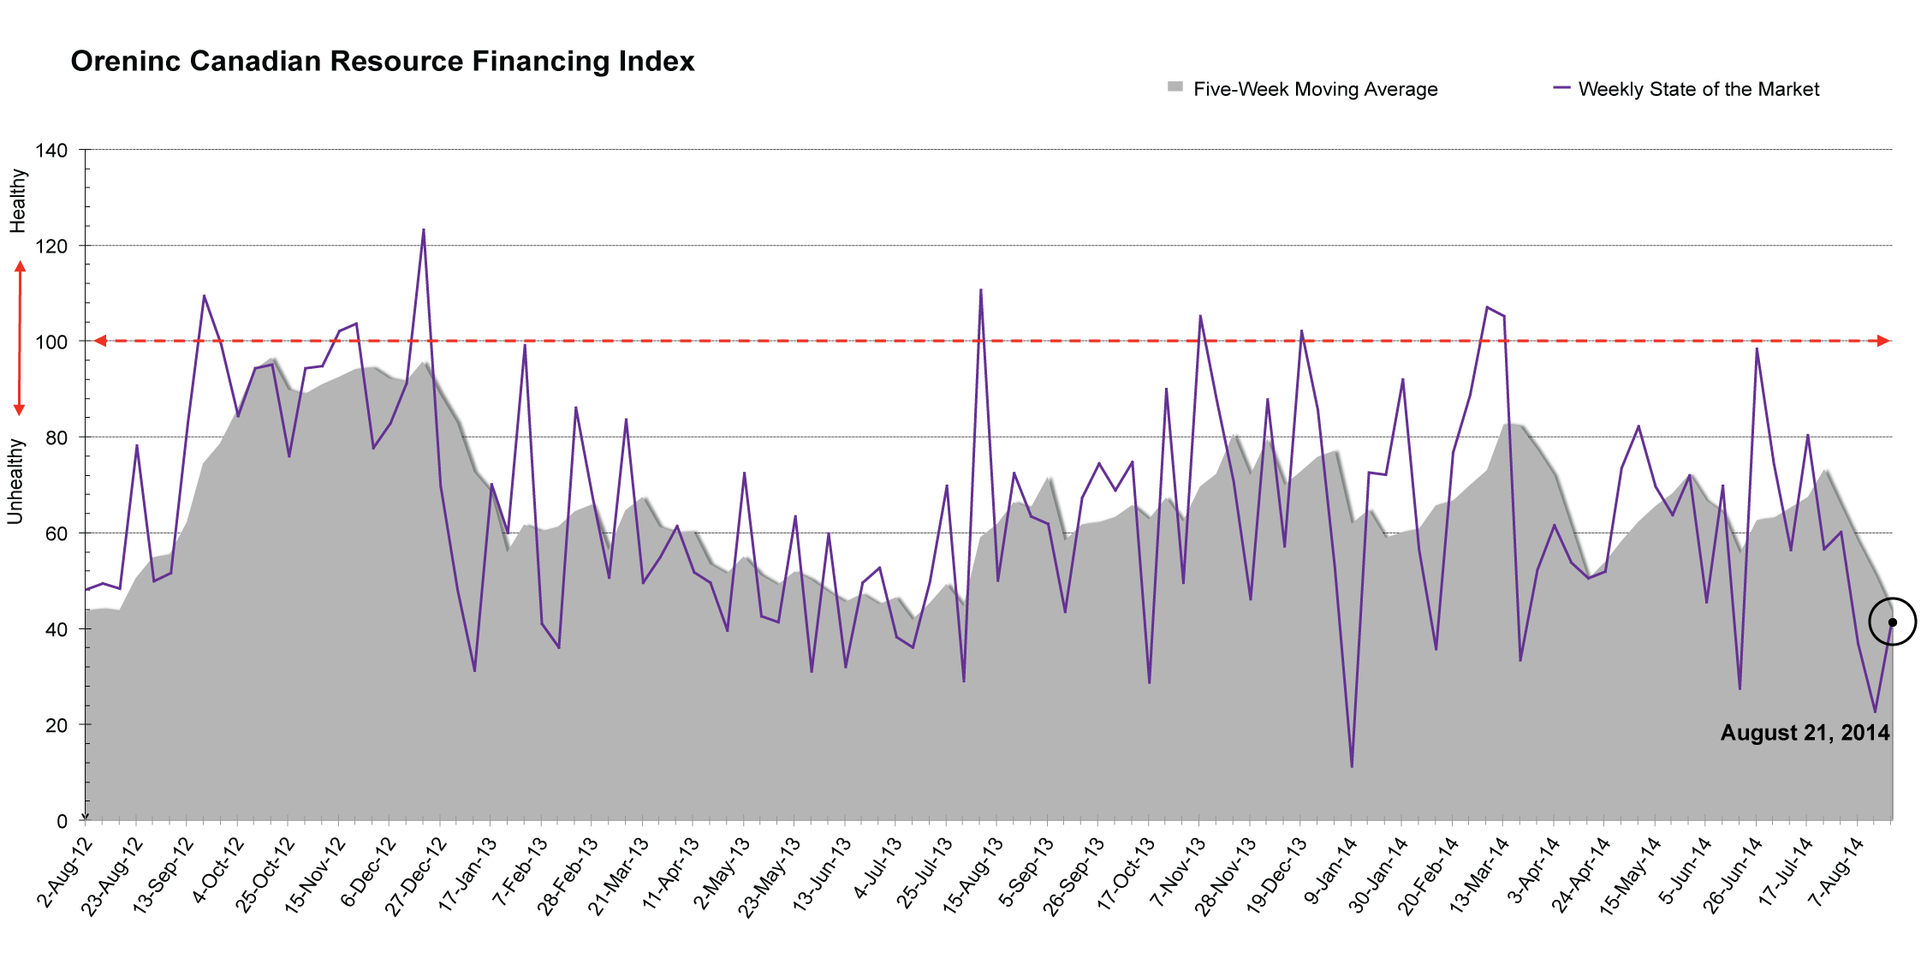Click the y-axis value 80
Screen dimensions: 1921x976
(56, 438)
